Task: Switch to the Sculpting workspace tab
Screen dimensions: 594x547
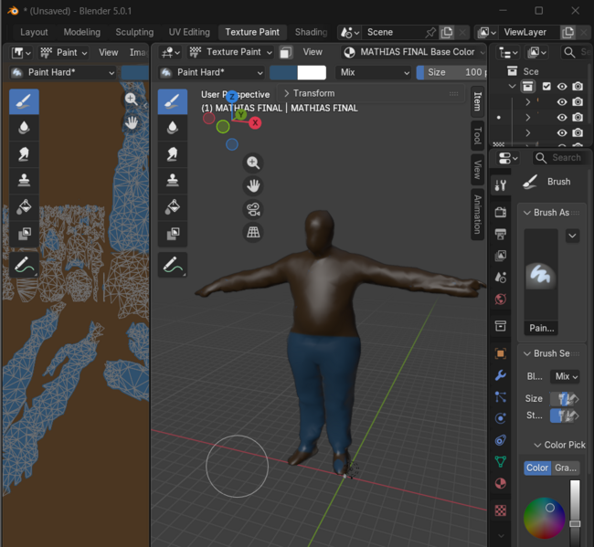Action: click(x=134, y=32)
